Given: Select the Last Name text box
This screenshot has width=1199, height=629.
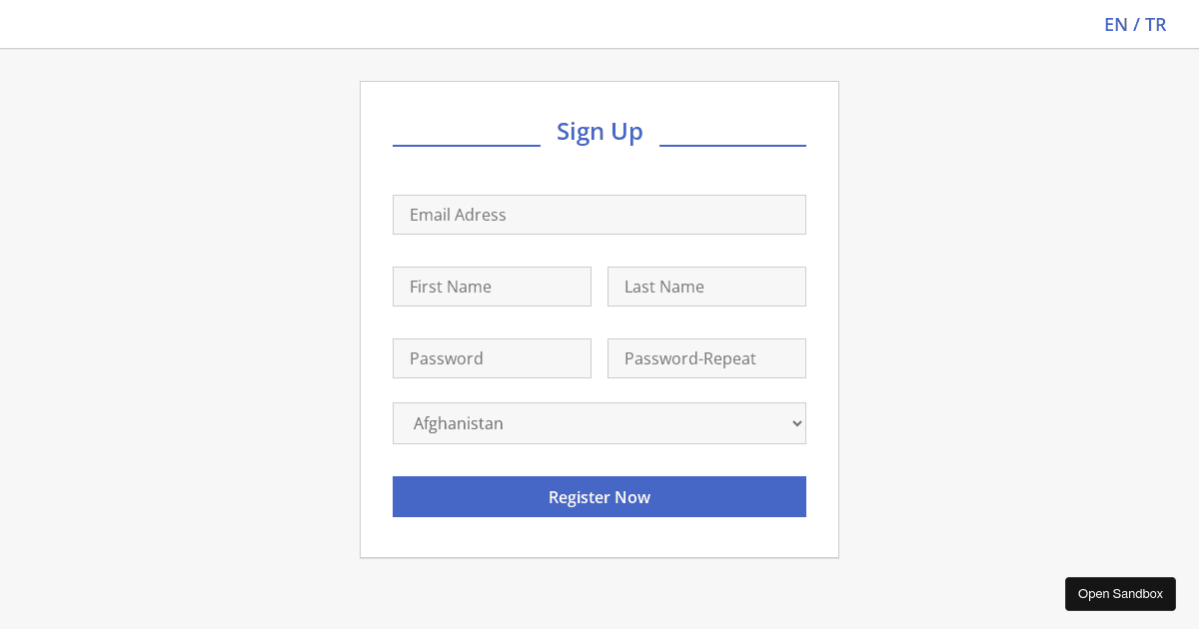Looking at the screenshot, I should 706,287.
